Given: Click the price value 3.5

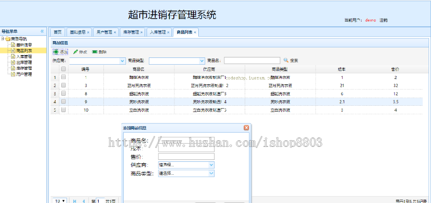Looking at the screenshot, I should (x=395, y=101).
